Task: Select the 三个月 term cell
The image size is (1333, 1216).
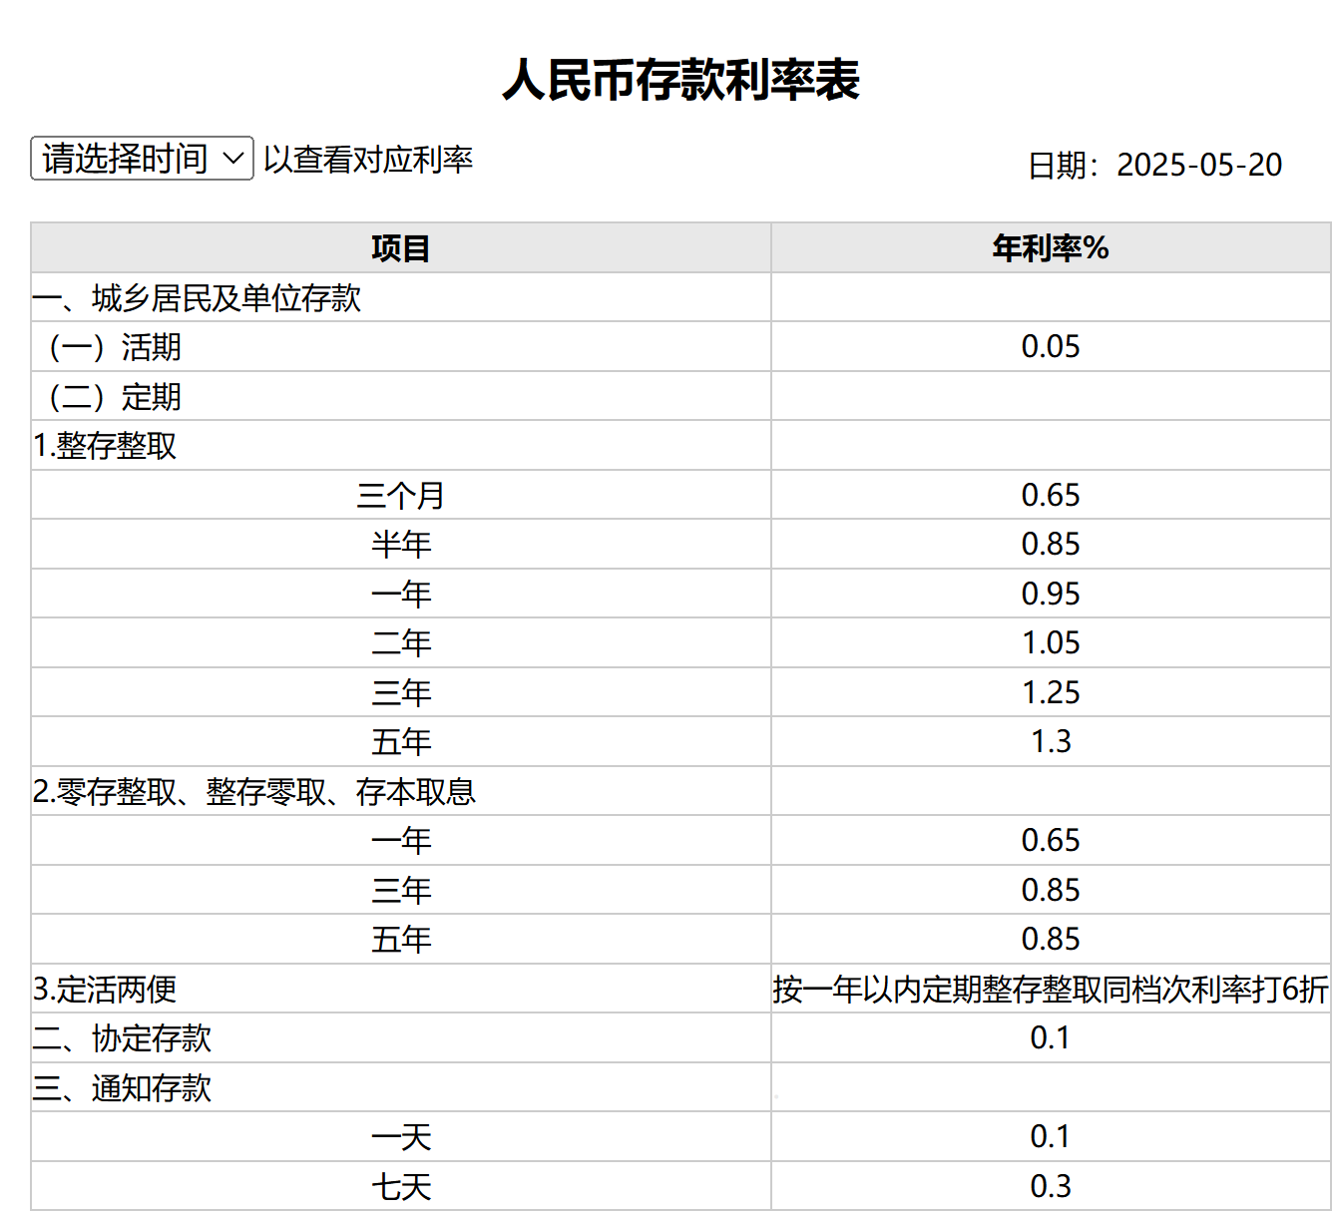Action: (400, 496)
